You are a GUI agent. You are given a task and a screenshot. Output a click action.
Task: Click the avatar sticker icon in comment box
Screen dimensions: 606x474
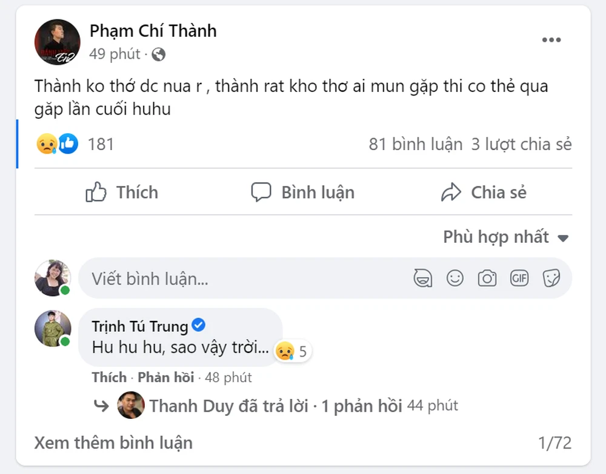pos(422,278)
